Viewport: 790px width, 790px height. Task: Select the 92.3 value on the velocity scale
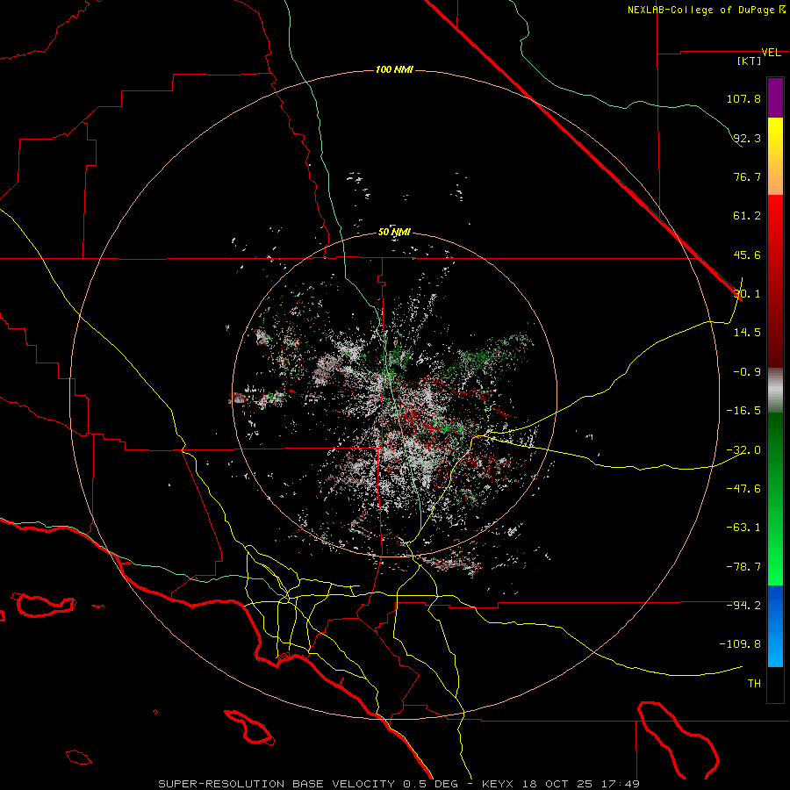[747, 138]
